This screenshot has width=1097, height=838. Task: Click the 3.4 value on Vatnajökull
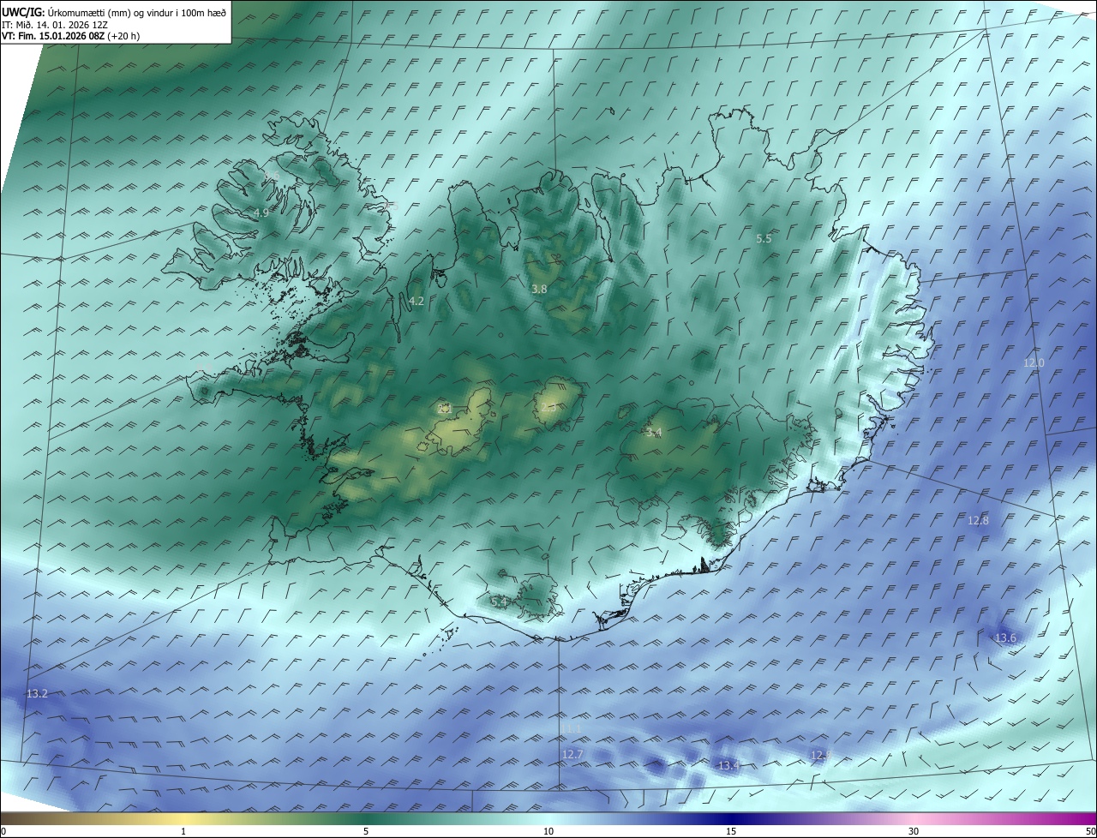coord(654,433)
